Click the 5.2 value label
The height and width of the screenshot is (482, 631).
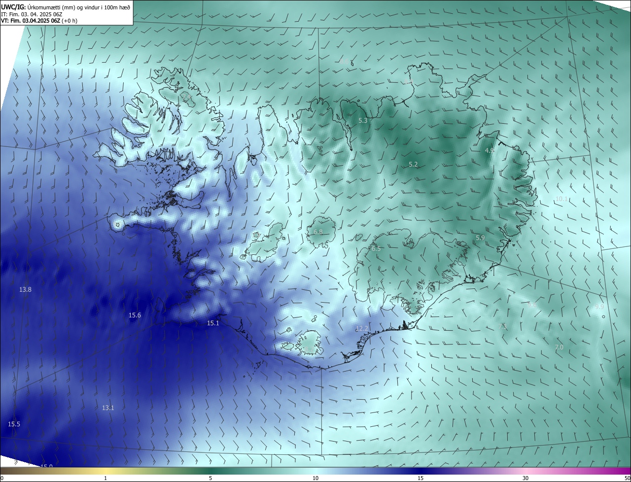point(414,165)
